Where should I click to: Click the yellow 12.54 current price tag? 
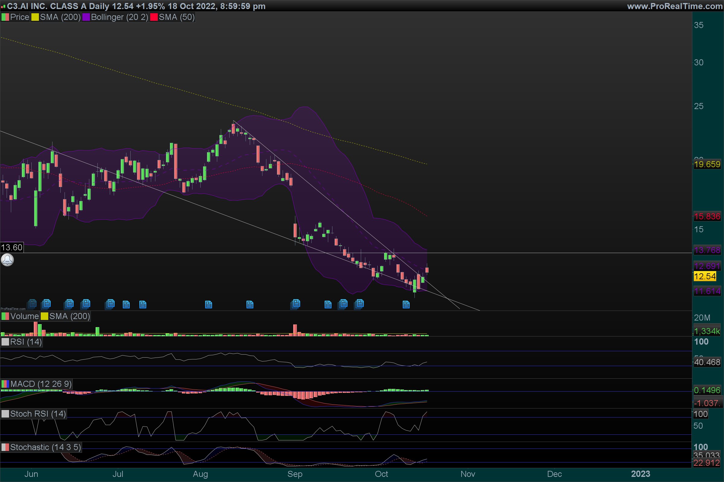click(x=705, y=276)
